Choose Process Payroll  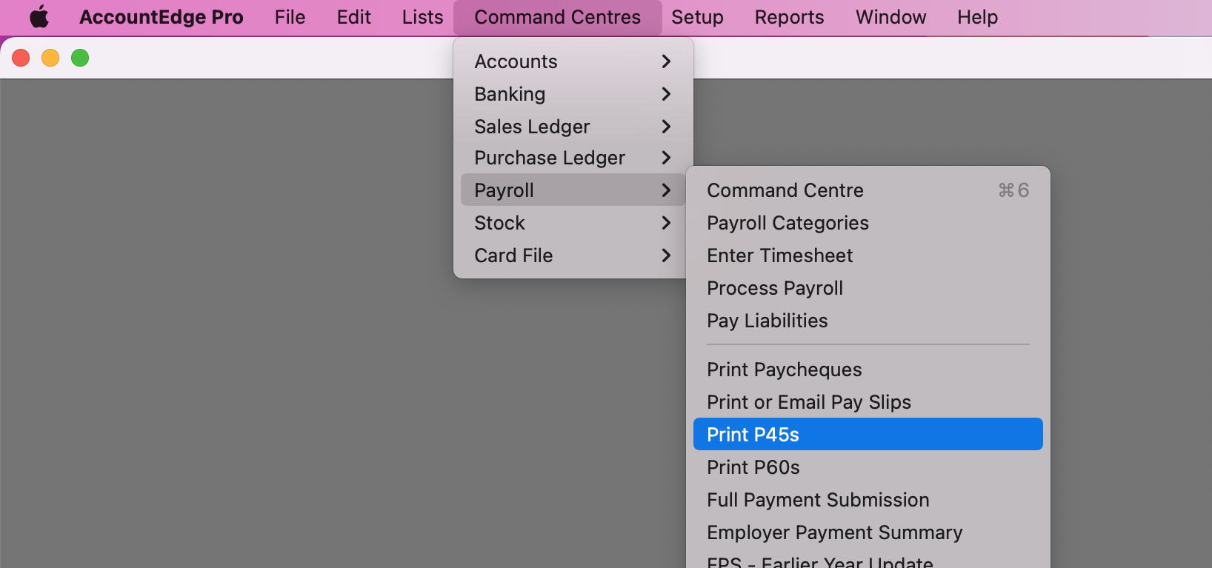[868, 288]
